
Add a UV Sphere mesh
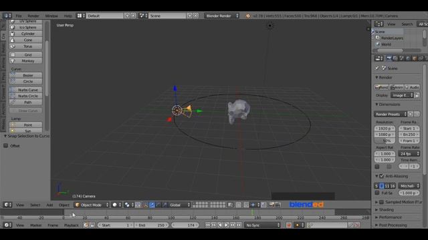(x=25, y=21)
